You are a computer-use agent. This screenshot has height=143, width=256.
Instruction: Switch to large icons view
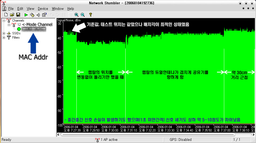pyautogui.click(x=52, y=15)
